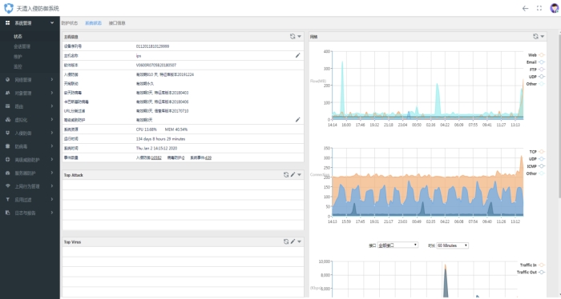Refresh the 主机信息 host info panel
Image resolution: width=561 pixels, height=299 pixels.
click(x=293, y=37)
